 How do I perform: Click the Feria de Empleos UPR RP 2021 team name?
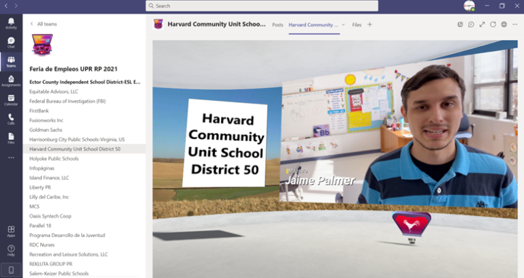click(x=74, y=69)
